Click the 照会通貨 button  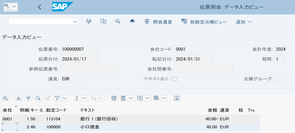pos(158,22)
